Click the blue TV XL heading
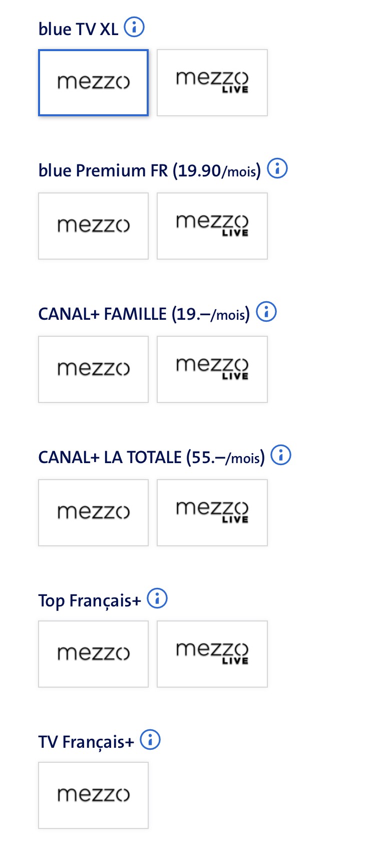This screenshot has height=843, width=376. pos(78,29)
